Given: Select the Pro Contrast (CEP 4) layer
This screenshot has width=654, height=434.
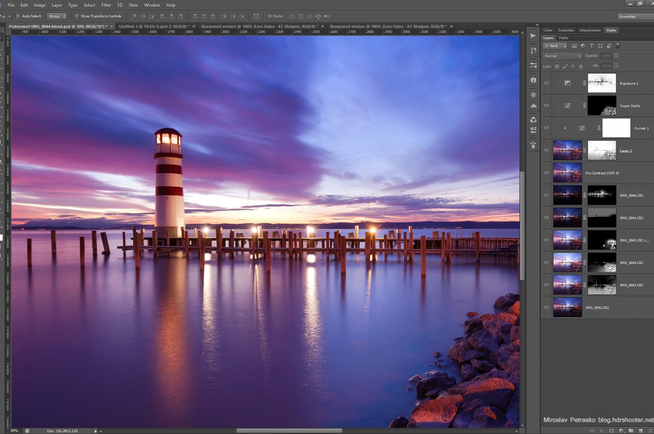Looking at the screenshot, I should tap(602, 173).
